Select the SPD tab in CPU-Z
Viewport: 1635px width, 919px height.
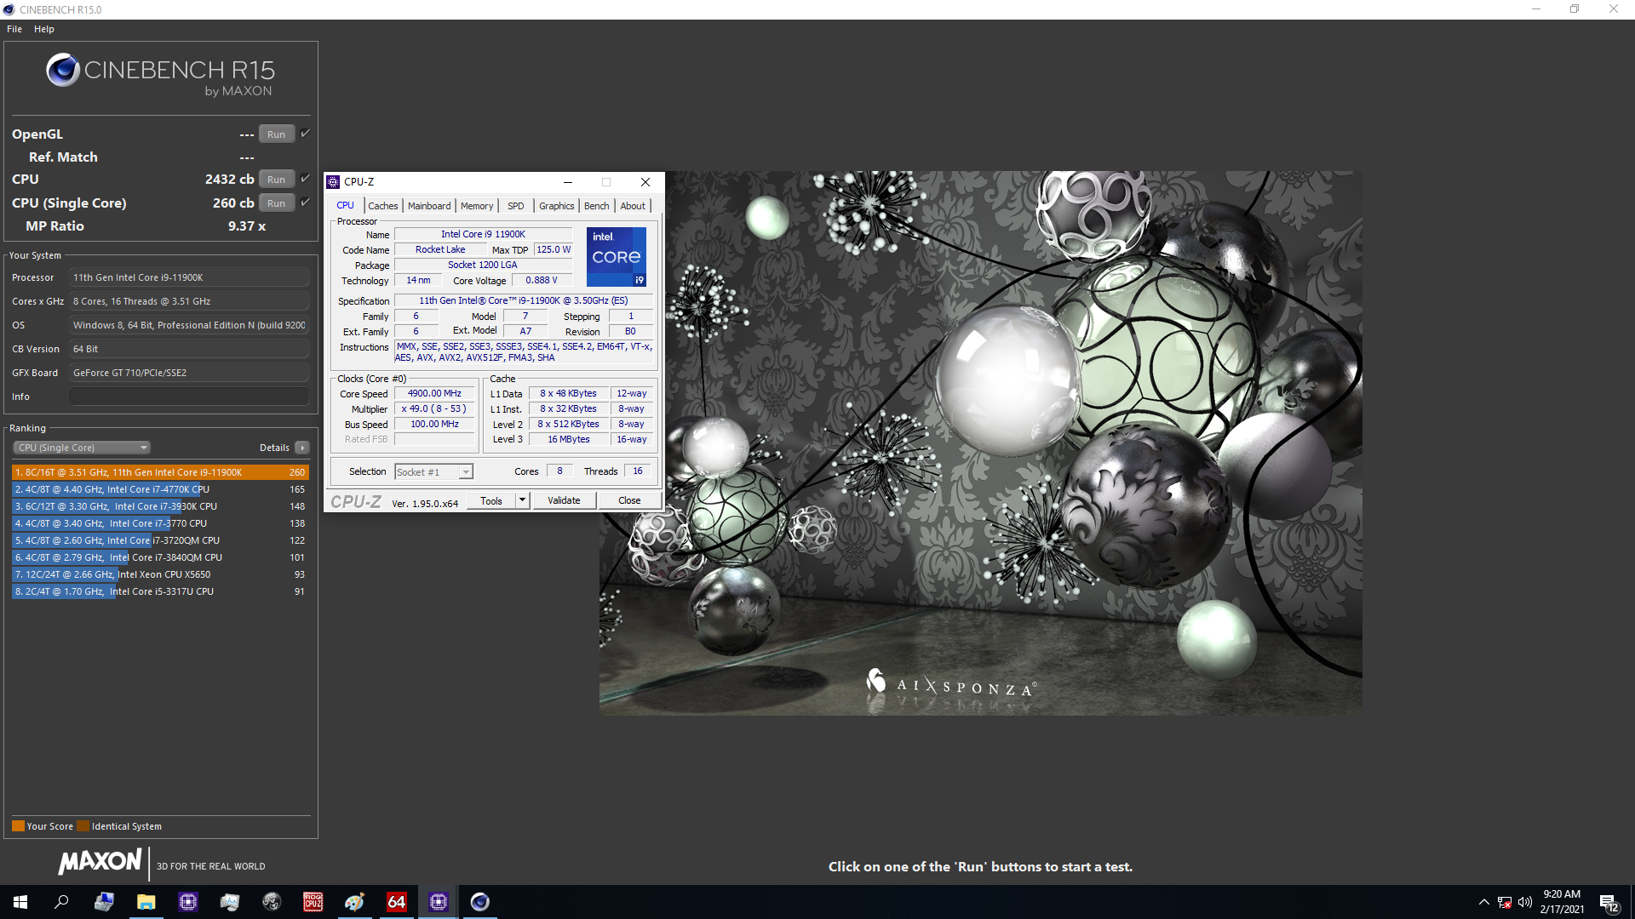click(514, 205)
